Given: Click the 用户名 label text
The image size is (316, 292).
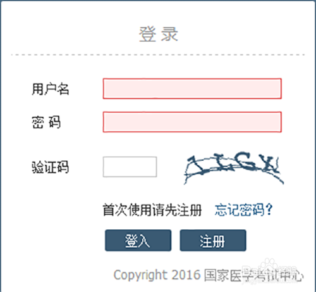Looking at the screenshot, I should (x=51, y=89).
